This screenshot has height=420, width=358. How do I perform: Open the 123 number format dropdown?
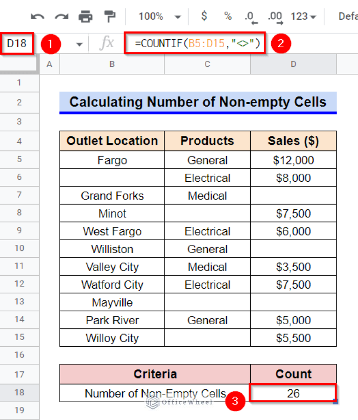point(303,17)
